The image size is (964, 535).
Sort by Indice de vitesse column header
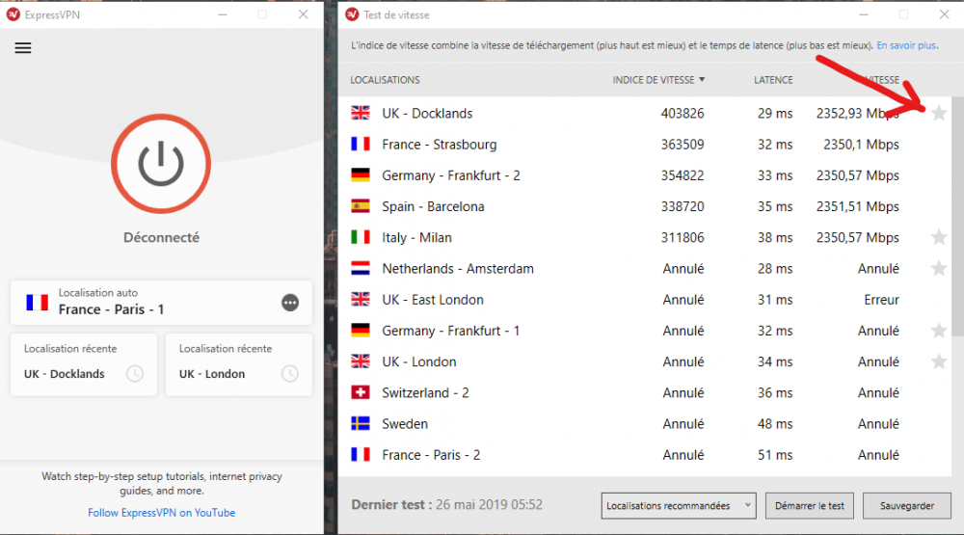click(658, 80)
